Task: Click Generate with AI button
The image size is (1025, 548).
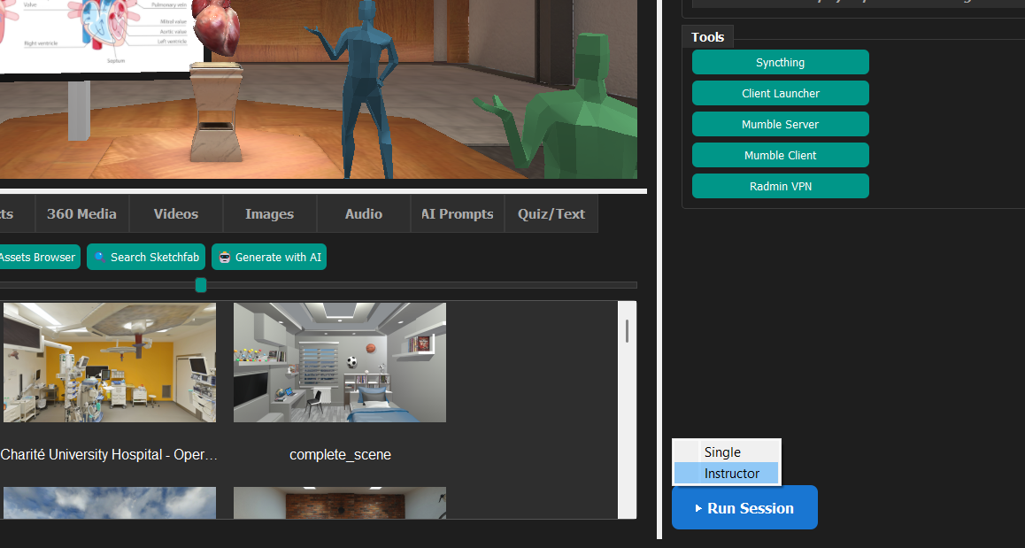Action: pyautogui.click(x=269, y=257)
